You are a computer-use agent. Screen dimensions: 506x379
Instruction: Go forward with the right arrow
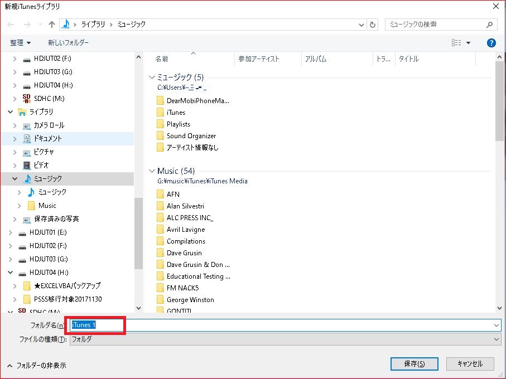[27, 25]
